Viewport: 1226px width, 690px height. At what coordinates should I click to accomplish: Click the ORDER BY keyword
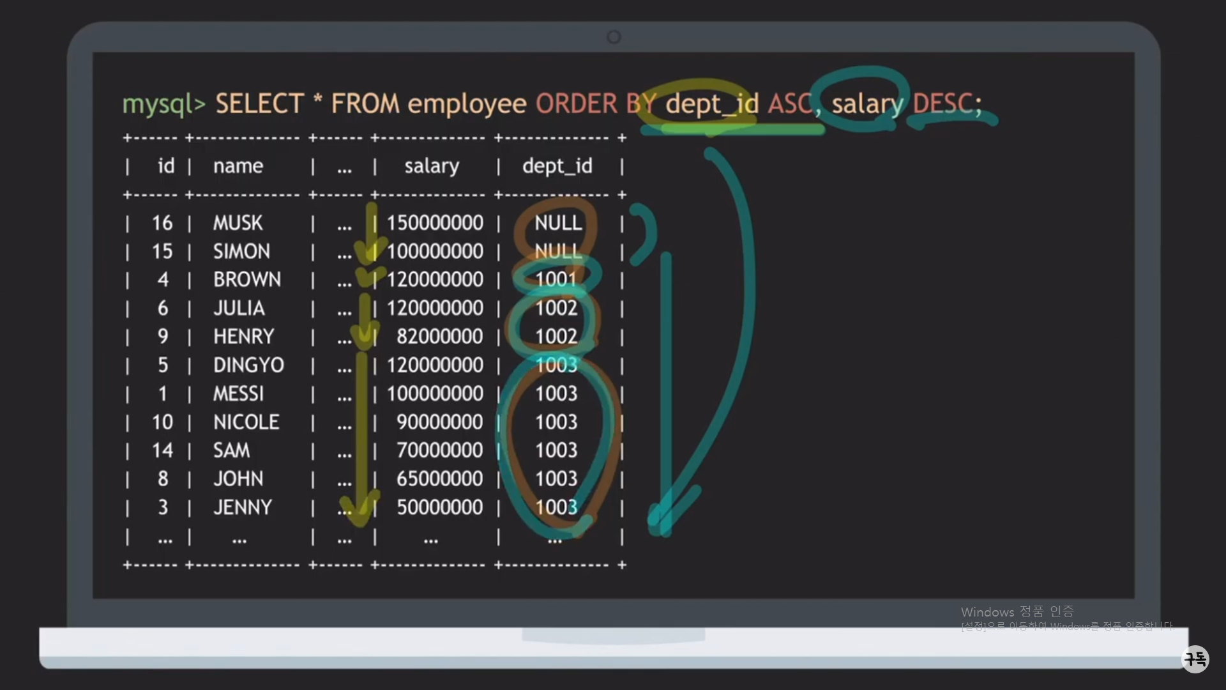click(595, 103)
